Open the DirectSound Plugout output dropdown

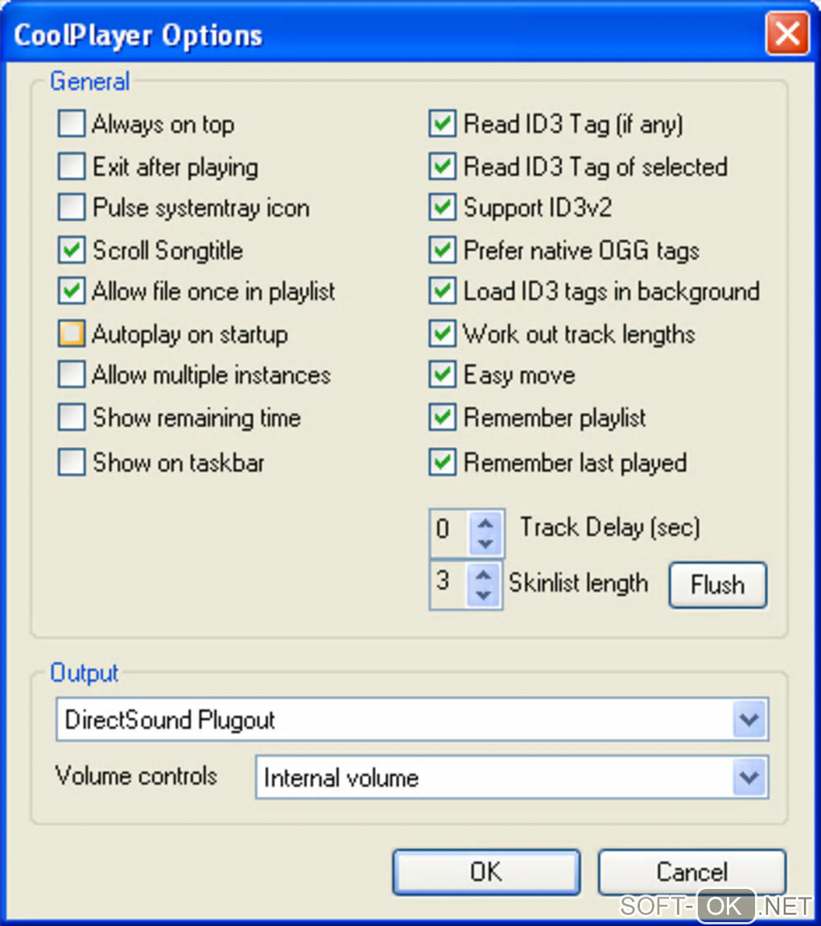[749, 719]
